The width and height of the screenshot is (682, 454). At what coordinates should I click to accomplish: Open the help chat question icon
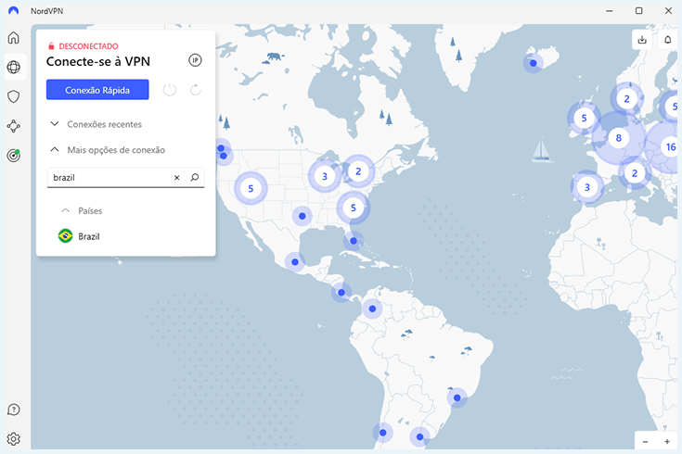pyautogui.click(x=14, y=410)
